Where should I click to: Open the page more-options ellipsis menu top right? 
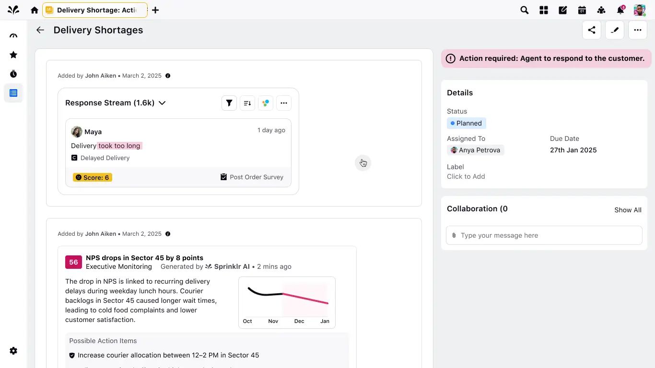638,30
